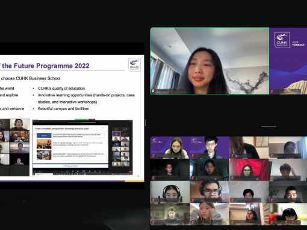Click muted mic icon on dark-room participant tile

coord(153,178)
